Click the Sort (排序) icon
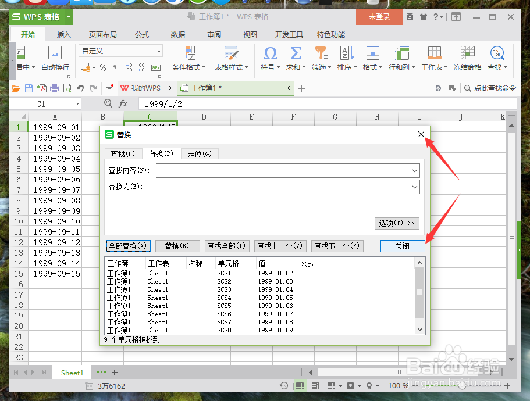The width and height of the screenshot is (530, 401). [347, 53]
